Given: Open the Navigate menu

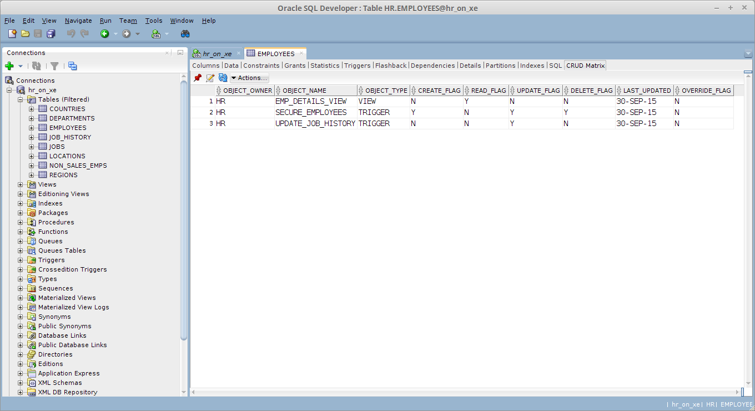Looking at the screenshot, I should pyautogui.click(x=78, y=21).
